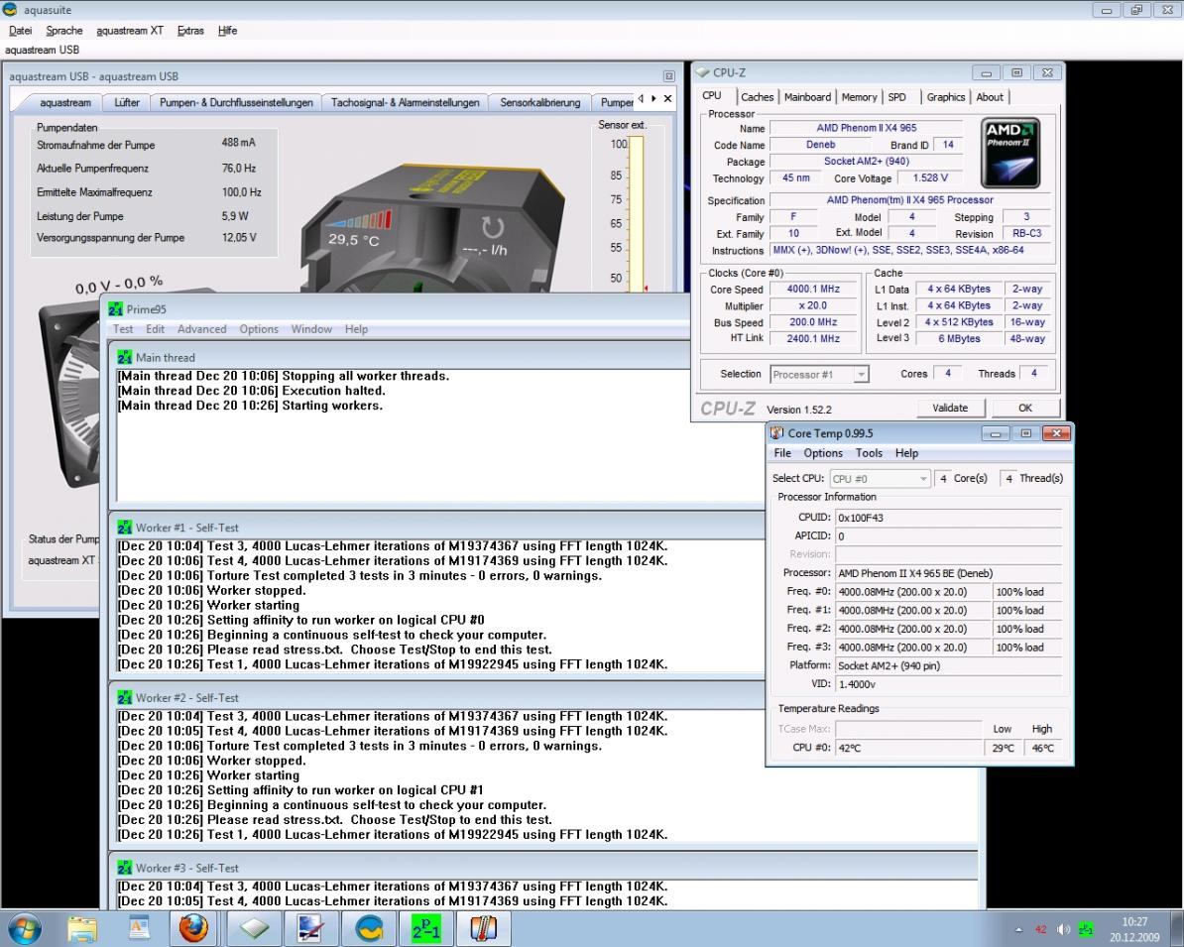Open Test menu in Prime95
The height and width of the screenshot is (947, 1184).
(x=123, y=329)
